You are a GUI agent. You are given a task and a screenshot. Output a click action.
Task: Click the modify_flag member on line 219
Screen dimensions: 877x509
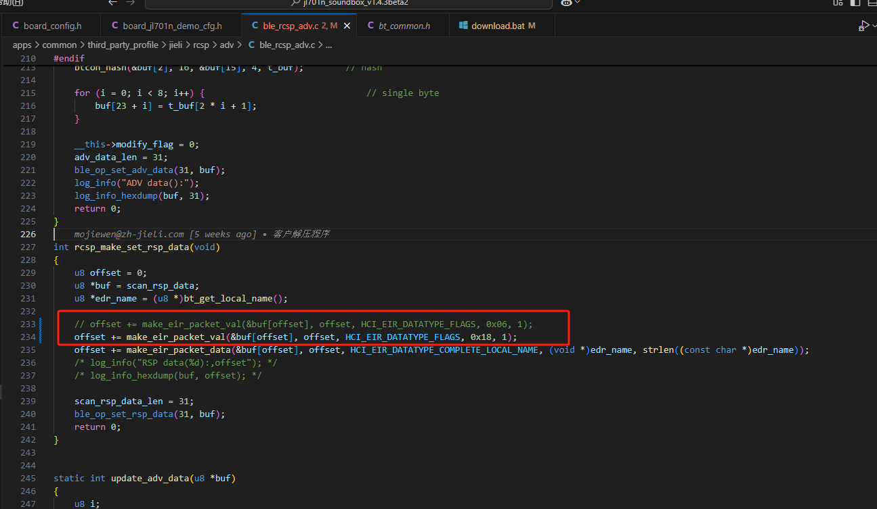(x=144, y=144)
